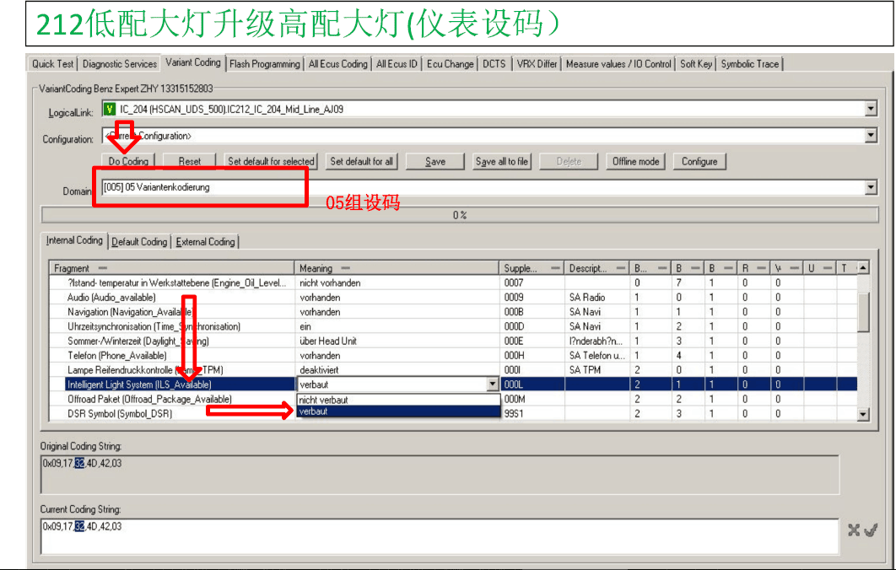The height and width of the screenshot is (570, 896).
Task: Switch to the Flash Programming tab
Action: [264, 64]
